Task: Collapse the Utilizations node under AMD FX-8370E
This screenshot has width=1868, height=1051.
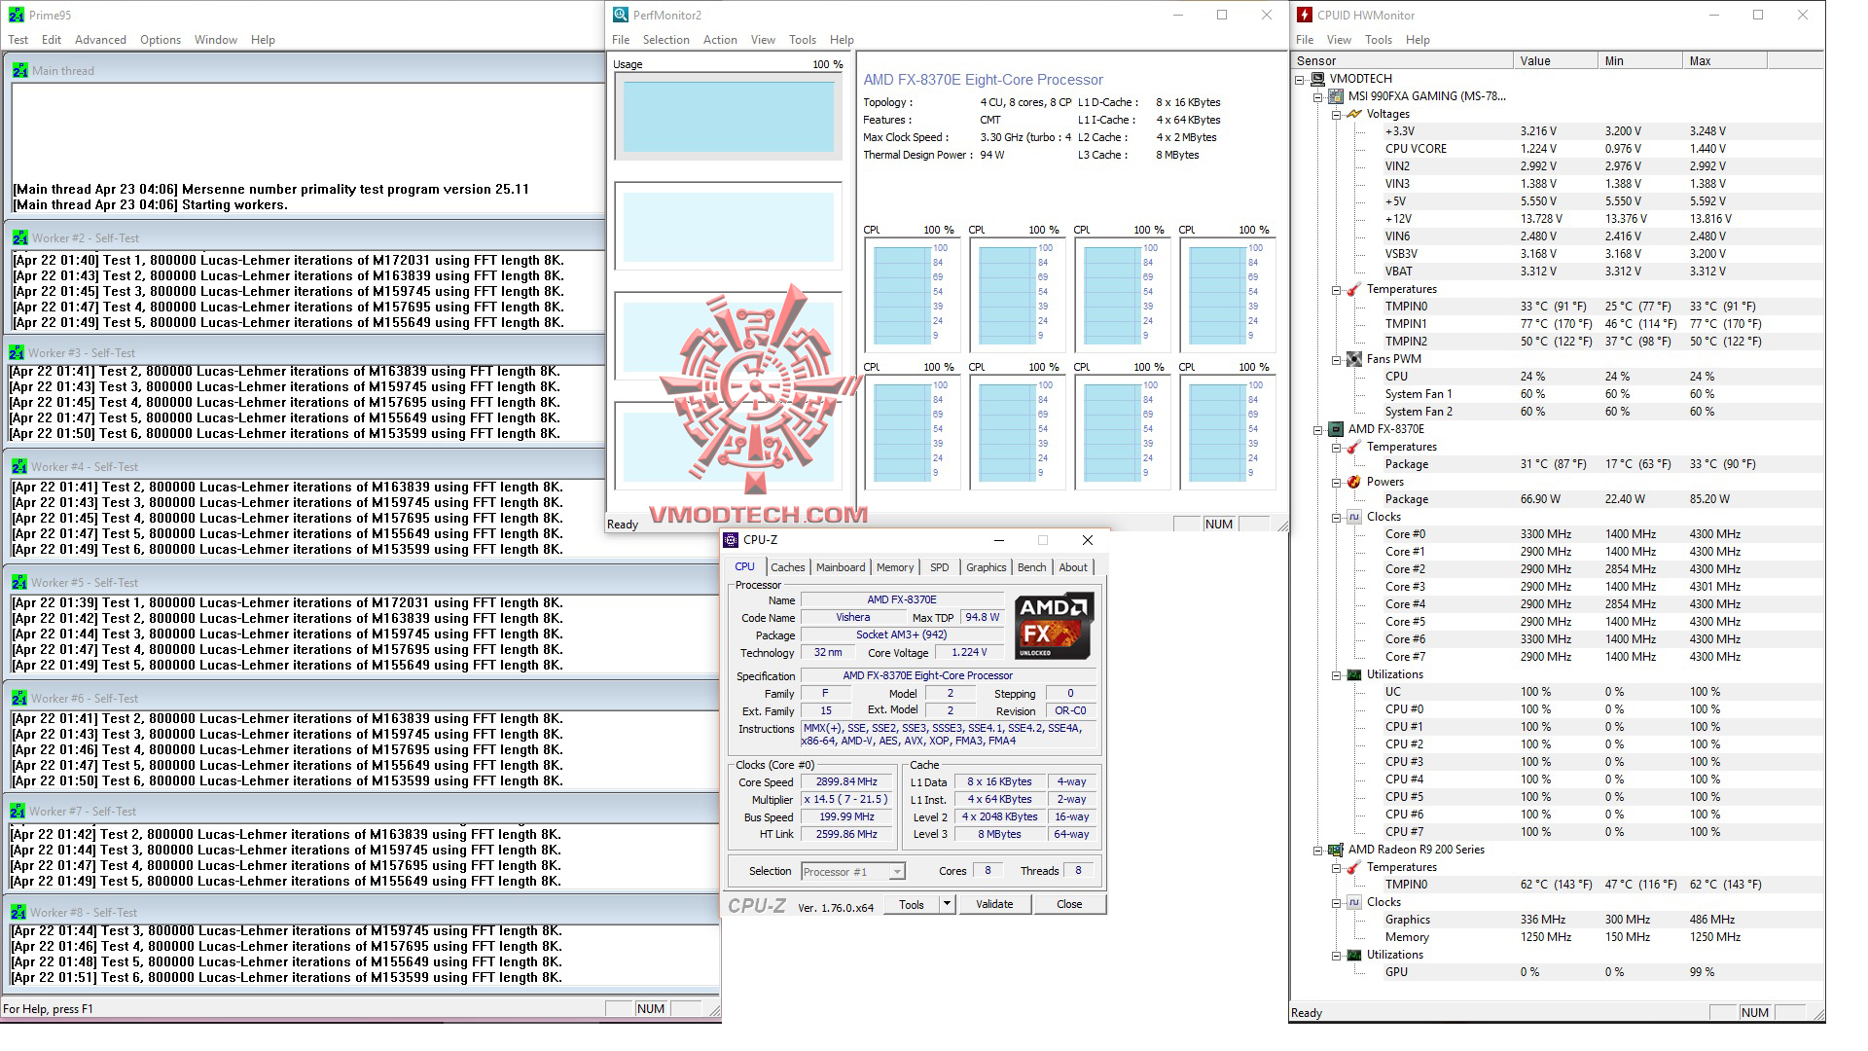Action: coord(1337,675)
